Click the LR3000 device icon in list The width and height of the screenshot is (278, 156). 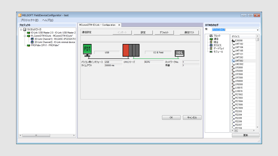click(233, 68)
